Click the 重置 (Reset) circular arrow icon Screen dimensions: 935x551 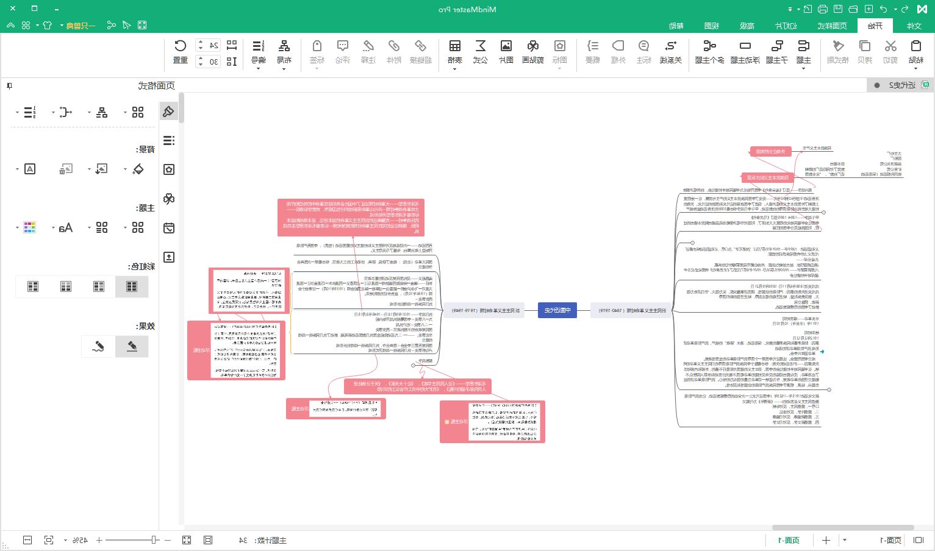tap(181, 46)
